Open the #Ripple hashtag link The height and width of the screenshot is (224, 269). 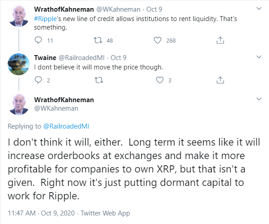[x=45, y=19]
